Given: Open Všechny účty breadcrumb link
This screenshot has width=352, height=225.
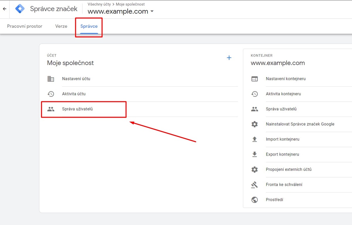Looking at the screenshot, I should click(x=99, y=4).
